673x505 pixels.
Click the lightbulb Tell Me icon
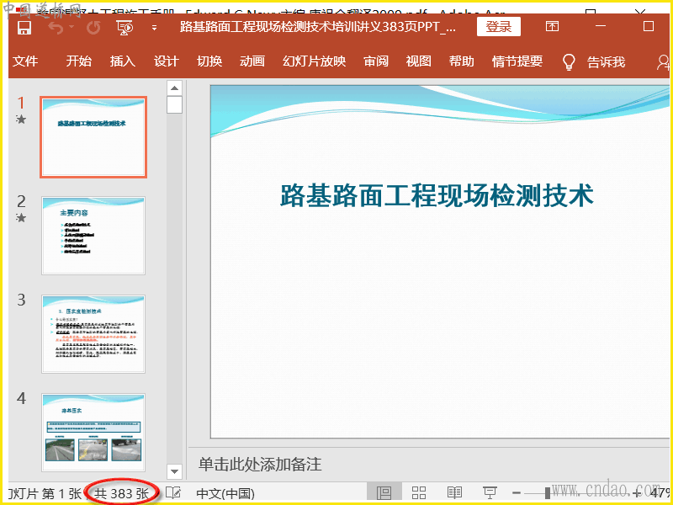[x=569, y=61]
